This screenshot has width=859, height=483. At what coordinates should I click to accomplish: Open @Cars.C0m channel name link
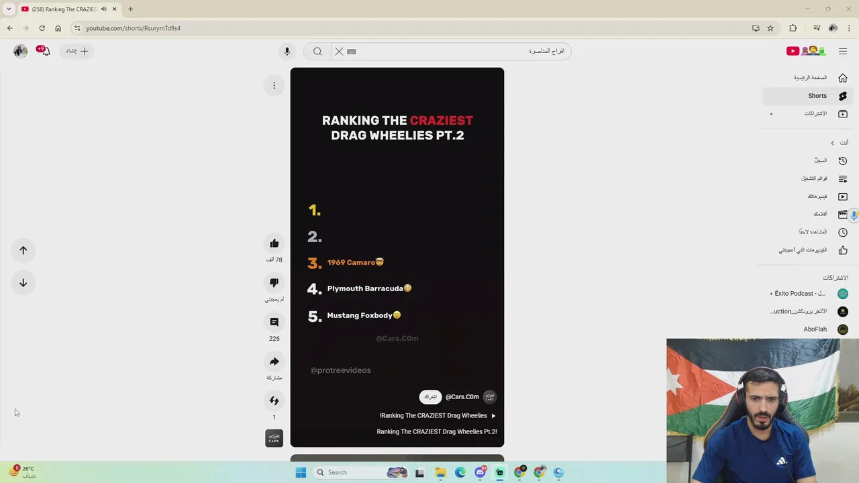pyautogui.click(x=462, y=397)
